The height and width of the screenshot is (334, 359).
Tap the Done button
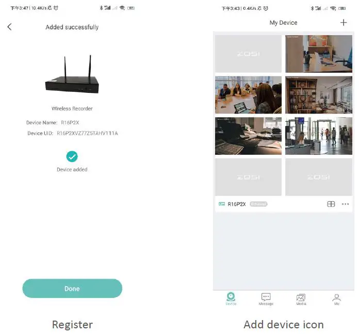pyautogui.click(x=72, y=289)
